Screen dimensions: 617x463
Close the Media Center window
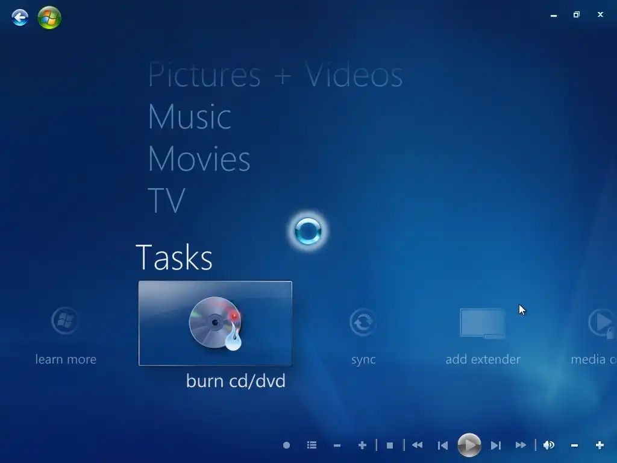click(x=601, y=14)
